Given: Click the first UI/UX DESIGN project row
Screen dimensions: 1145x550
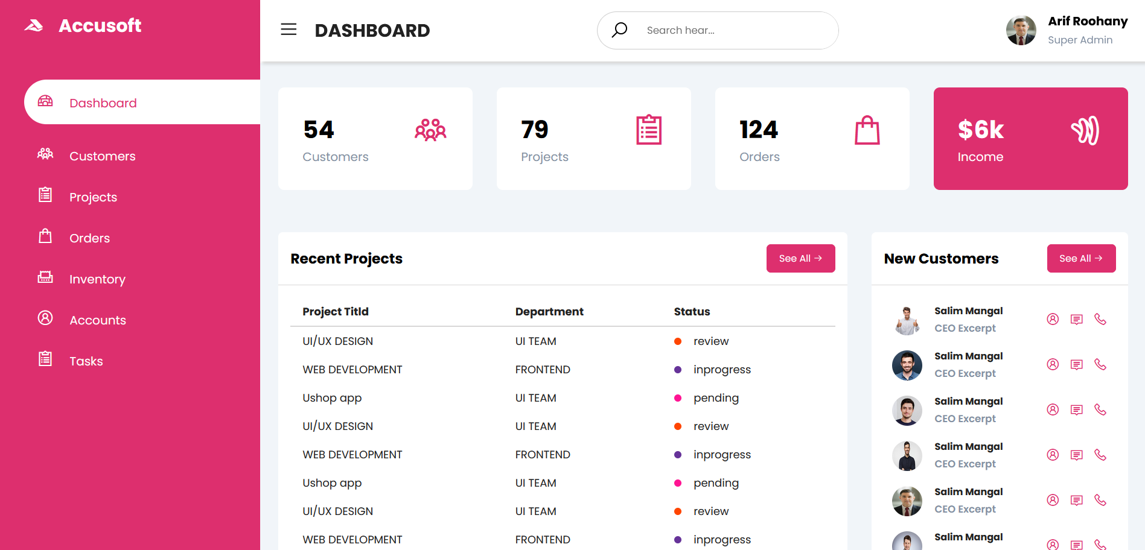Looking at the screenshot, I should [563, 341].
